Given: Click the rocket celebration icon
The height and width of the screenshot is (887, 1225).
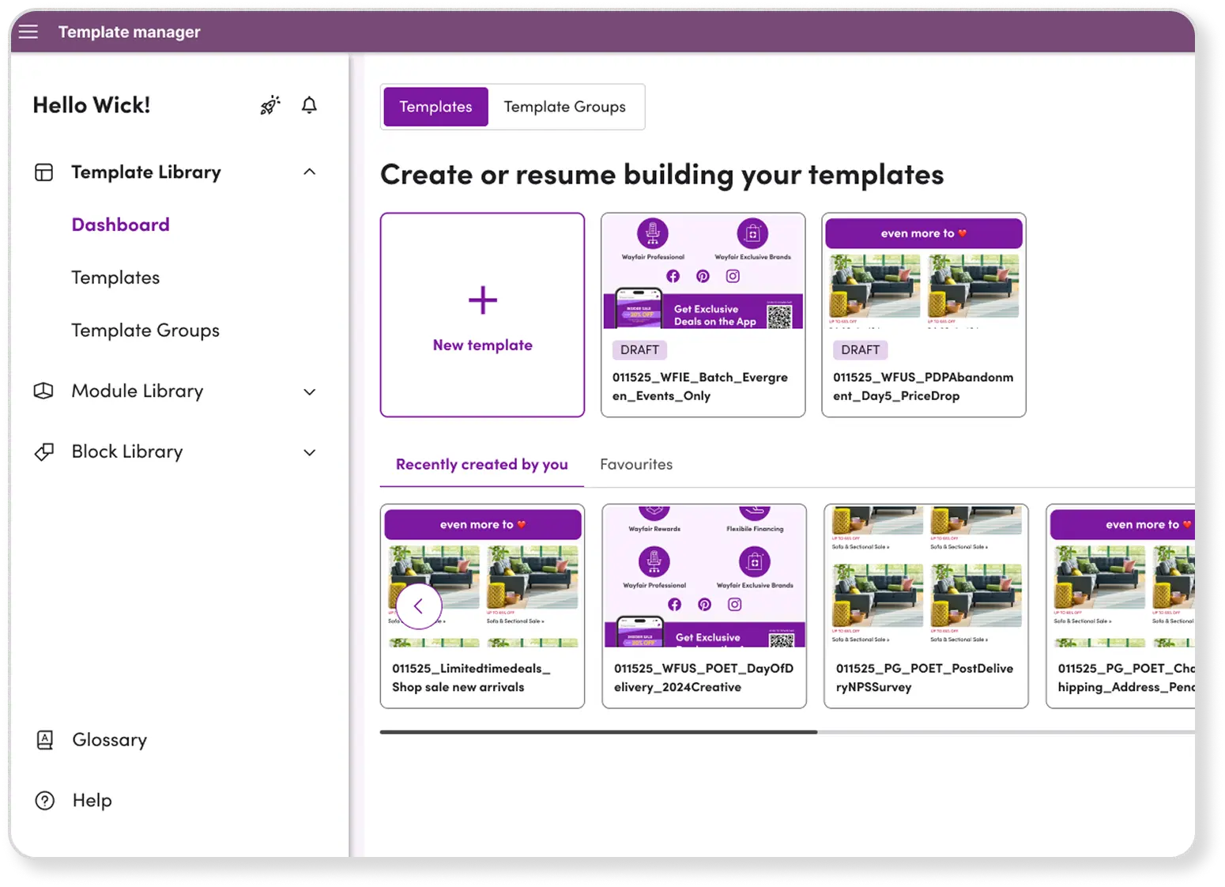Looking at the screenshot, I should coord(270,105).
